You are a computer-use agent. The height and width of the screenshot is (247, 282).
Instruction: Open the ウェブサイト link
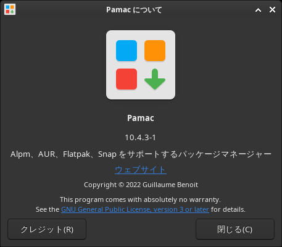(141, 170)
